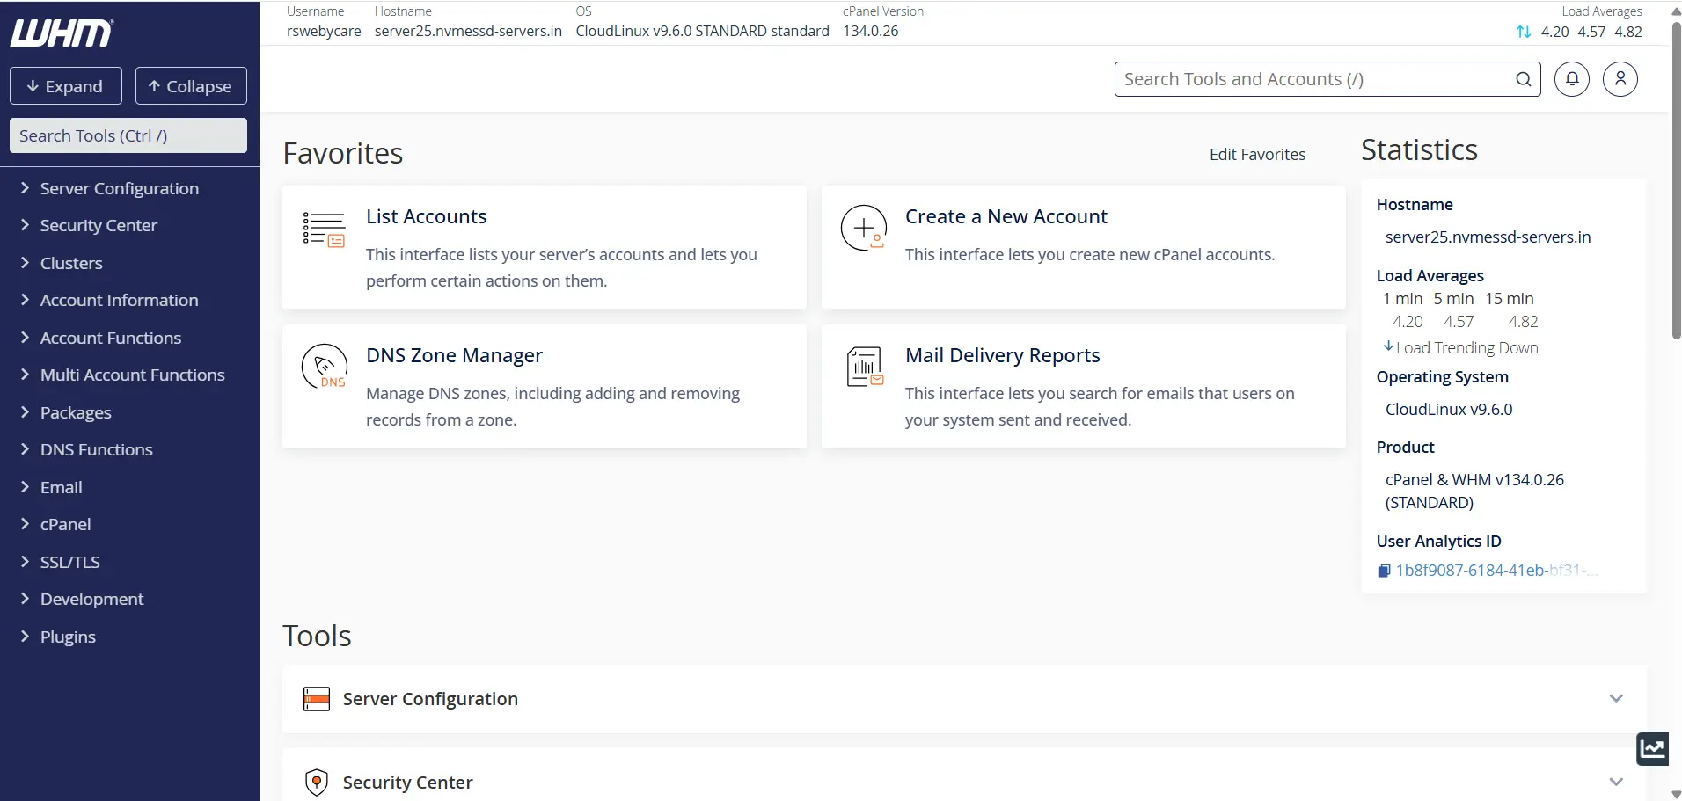Viewport: 1682px width, 801px height.
Task: Click the username rswebycare in header
Action: click(324, 32)
